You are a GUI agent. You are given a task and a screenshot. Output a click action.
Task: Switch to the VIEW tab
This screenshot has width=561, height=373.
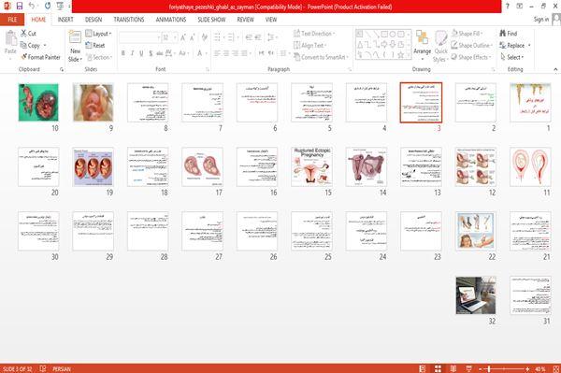pyautogui.click(x=271, y=20)
